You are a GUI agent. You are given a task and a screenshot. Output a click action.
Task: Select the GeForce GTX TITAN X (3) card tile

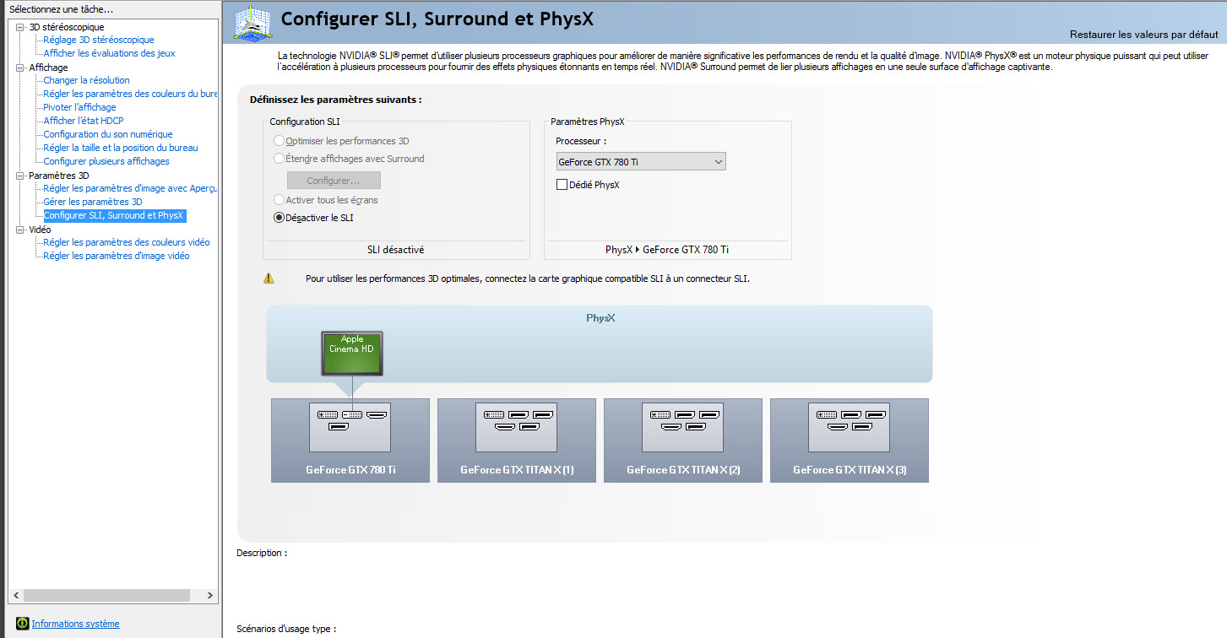850,441
